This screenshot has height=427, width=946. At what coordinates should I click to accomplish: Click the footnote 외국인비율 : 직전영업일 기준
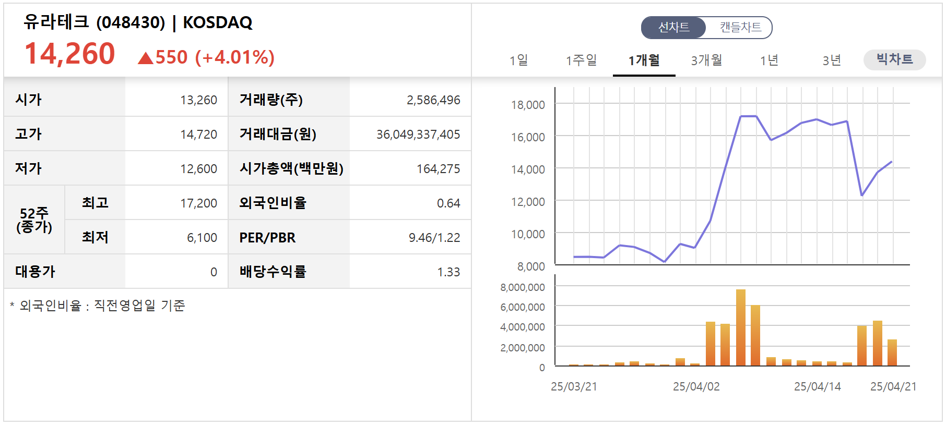(98, 306)
